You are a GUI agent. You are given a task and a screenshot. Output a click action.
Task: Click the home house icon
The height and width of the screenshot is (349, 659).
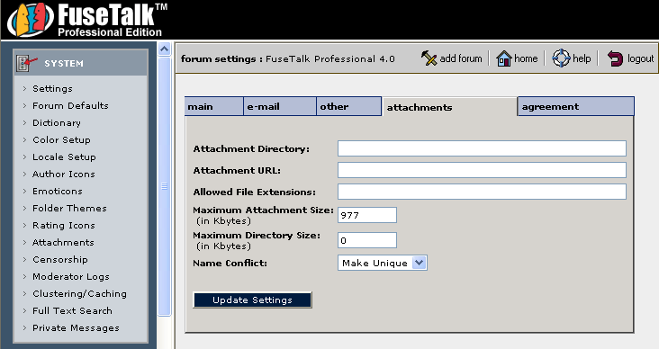(x=503, y=58)
